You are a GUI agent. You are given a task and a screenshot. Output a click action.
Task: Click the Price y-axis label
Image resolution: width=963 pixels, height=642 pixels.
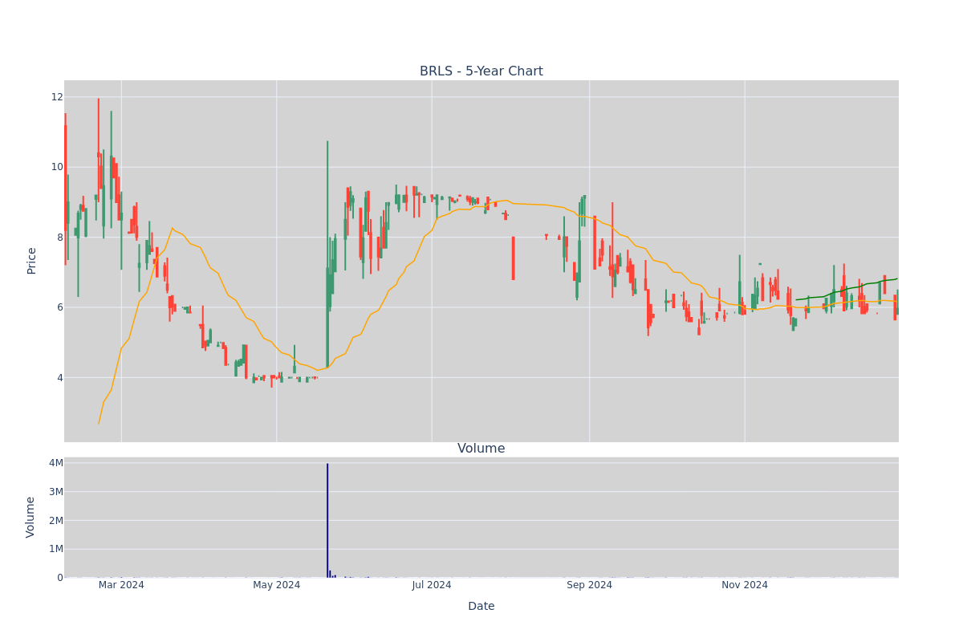pyautogui.click(x=32, y=261)
